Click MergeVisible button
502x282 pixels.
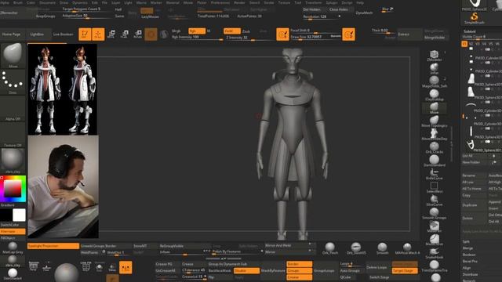click(435, 38)
